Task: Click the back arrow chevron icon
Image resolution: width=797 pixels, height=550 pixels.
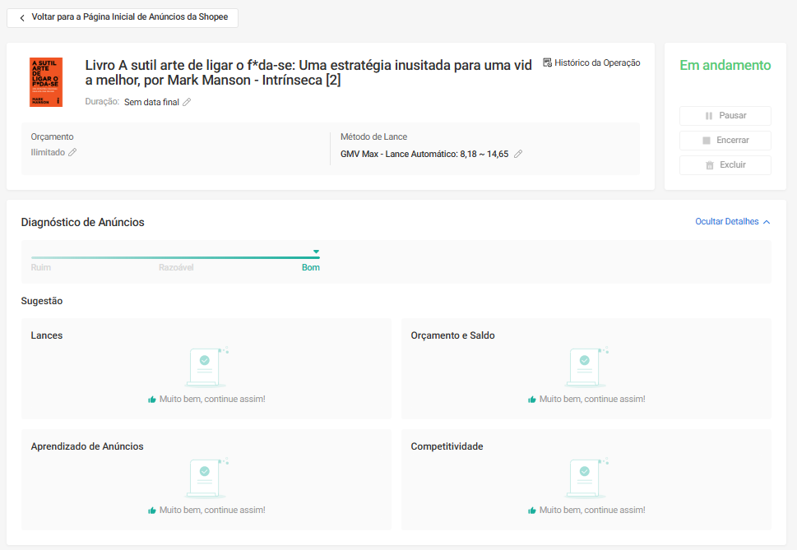Action: 22,17
